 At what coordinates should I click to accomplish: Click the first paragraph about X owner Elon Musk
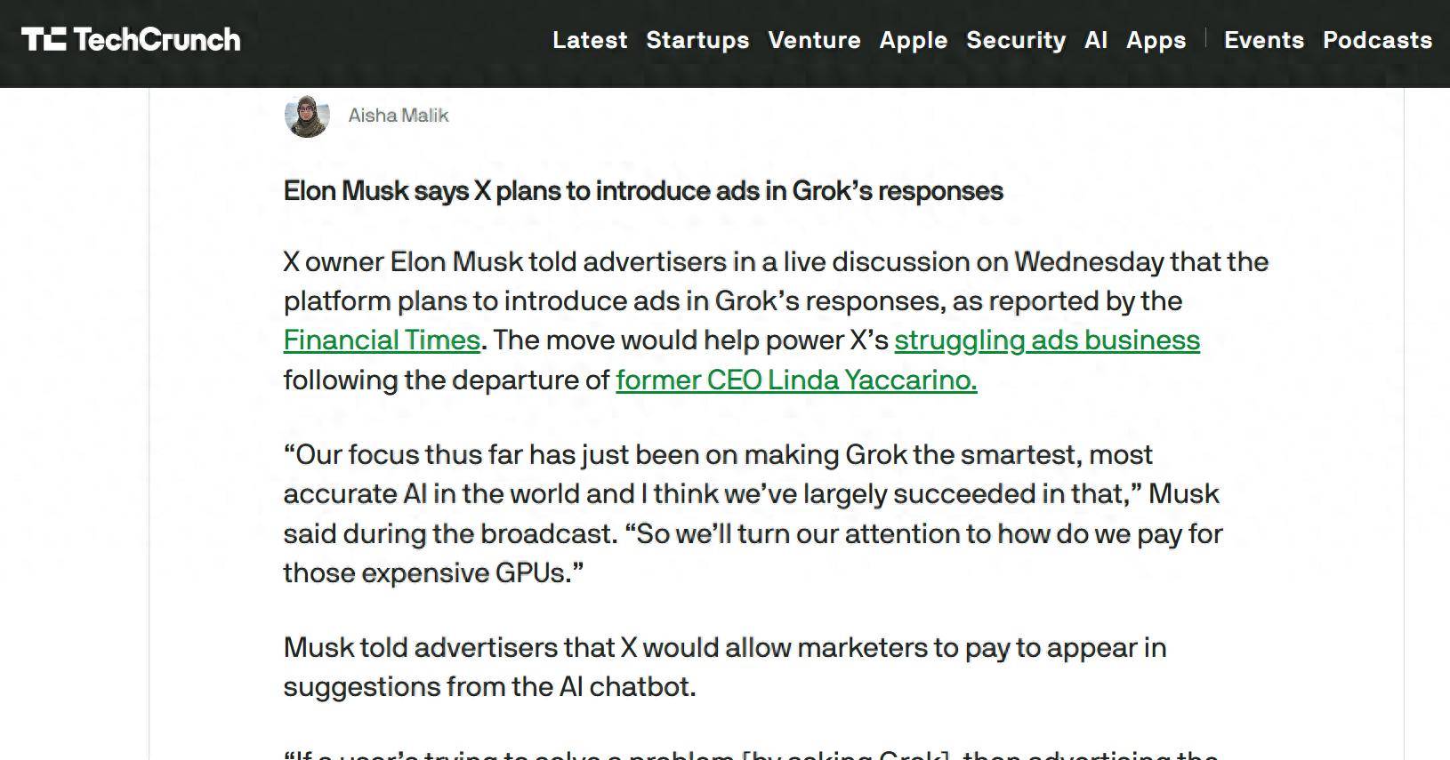click(776, 321)
